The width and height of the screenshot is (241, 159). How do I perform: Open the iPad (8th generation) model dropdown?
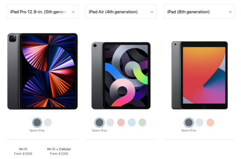click(200, 12)
